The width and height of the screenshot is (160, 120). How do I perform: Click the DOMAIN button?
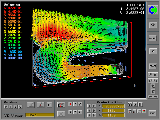click(153, 38)
